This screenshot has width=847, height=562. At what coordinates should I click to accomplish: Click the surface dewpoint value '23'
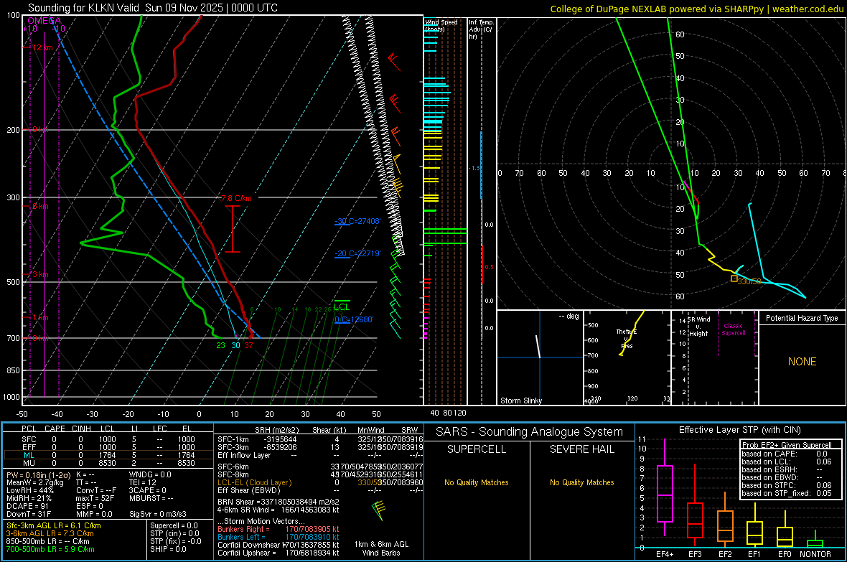[x=220, y=345]
